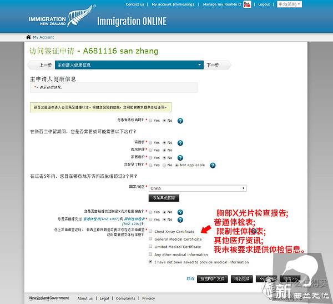Click the 添加其他国家 button

[x=164, y=198]
